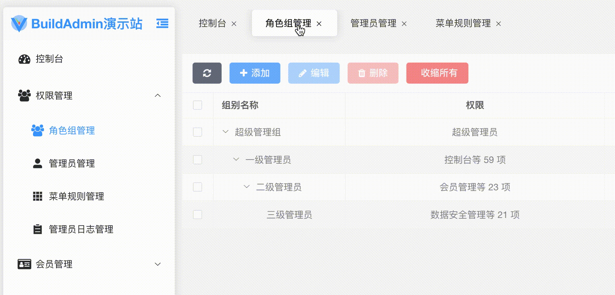Open the 控制台 tab

212,23
